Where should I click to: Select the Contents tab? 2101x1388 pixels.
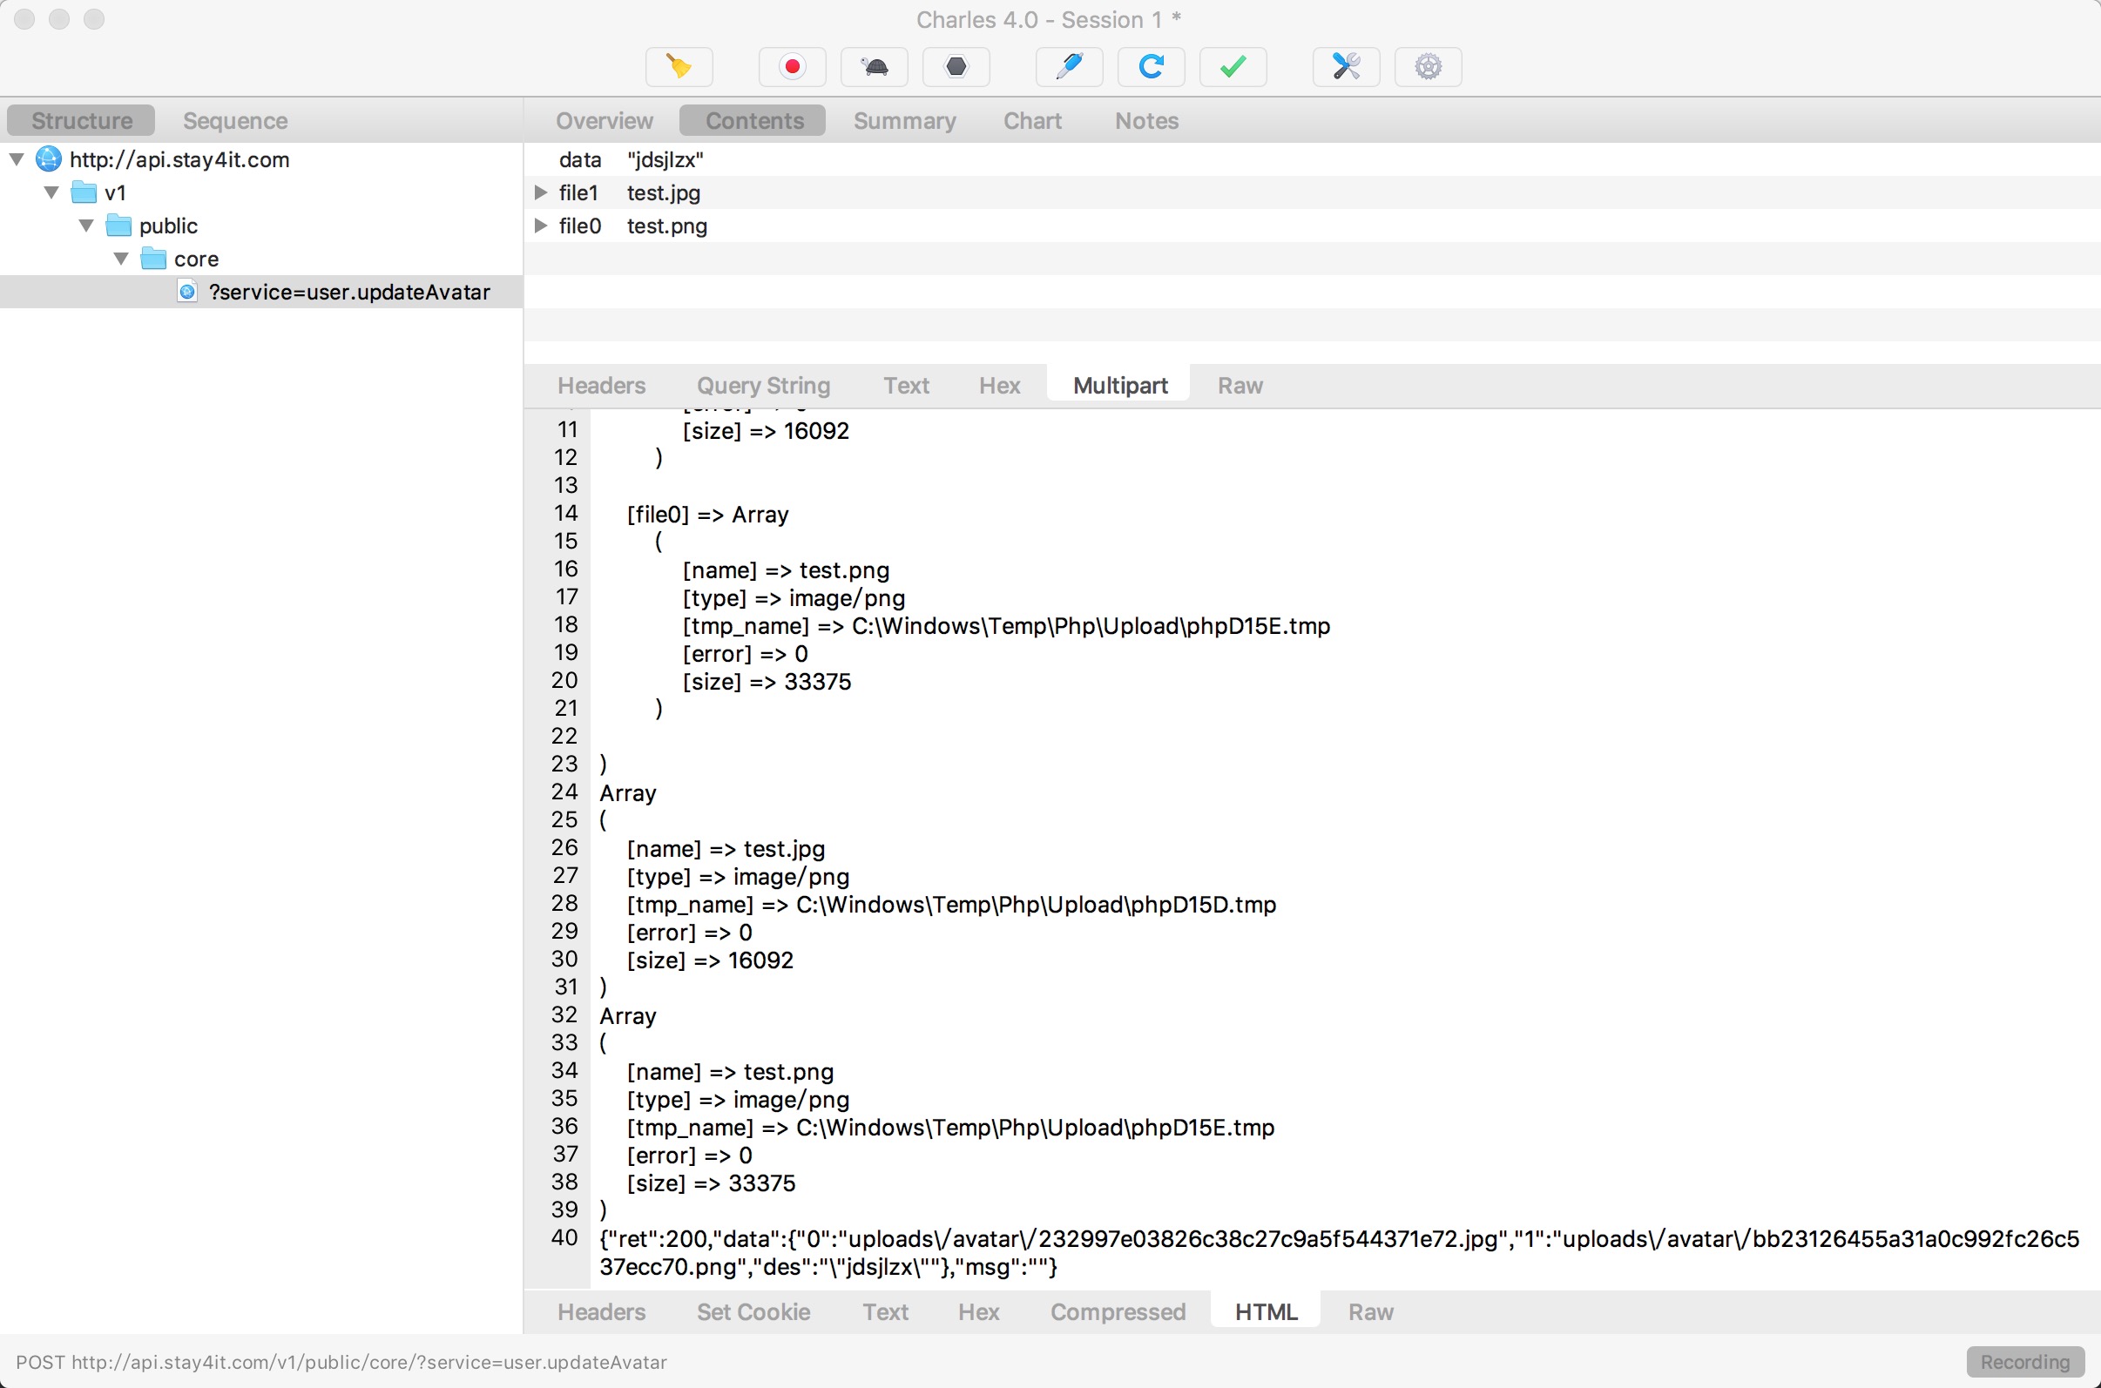(x=753, y=120)
